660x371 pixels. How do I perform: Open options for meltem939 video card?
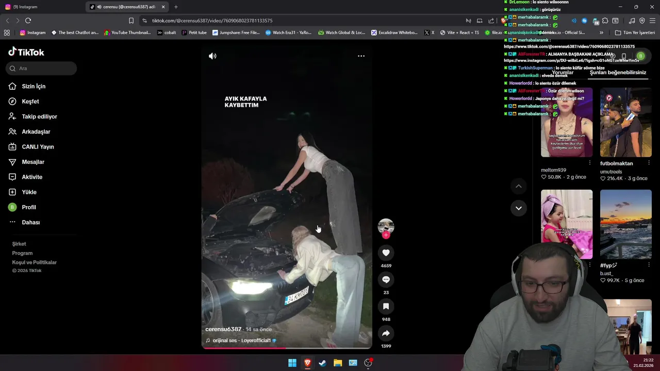589,163
